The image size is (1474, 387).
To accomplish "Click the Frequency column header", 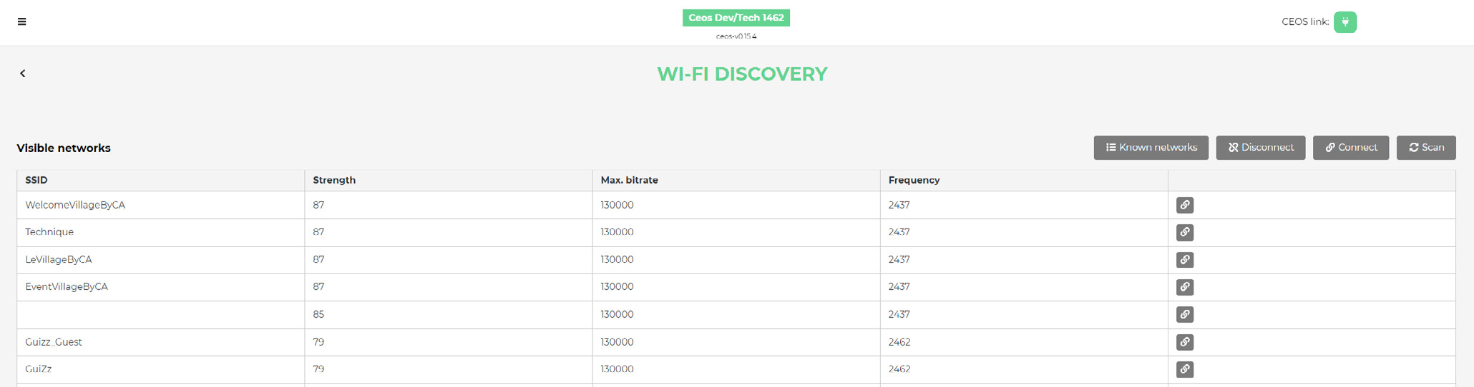I will 914,180.
